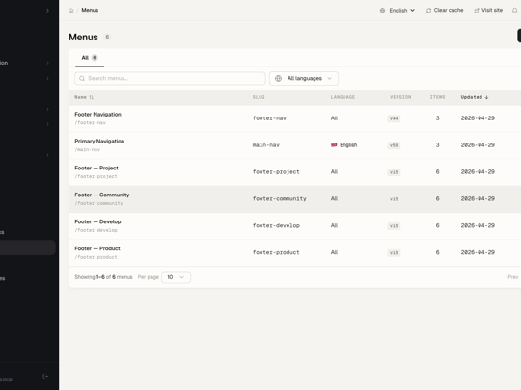
Task: Click the logout icon in the sidebar footer
Action: tap(45, 377)
